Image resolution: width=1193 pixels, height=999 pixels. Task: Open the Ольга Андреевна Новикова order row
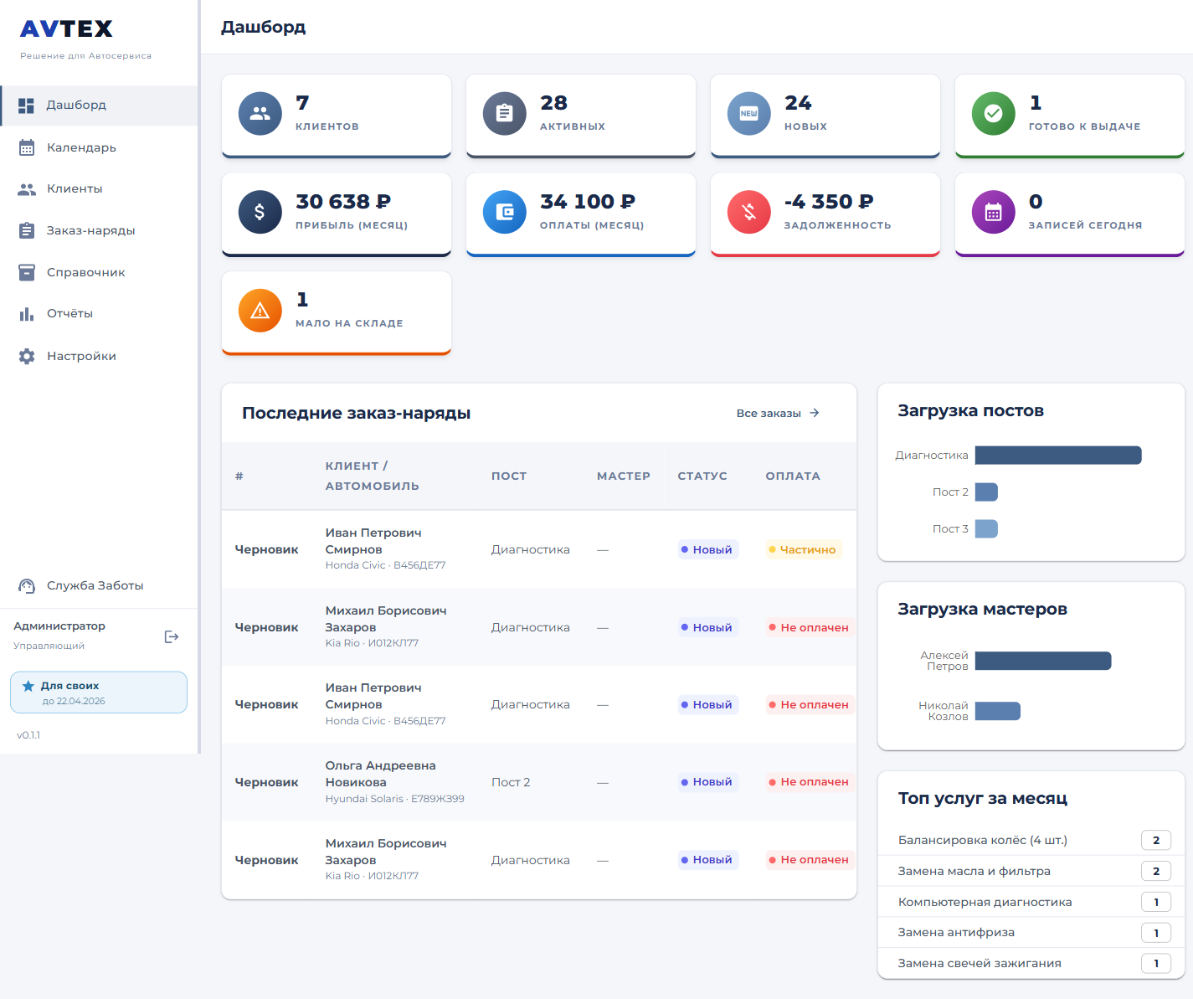point(538,782)
